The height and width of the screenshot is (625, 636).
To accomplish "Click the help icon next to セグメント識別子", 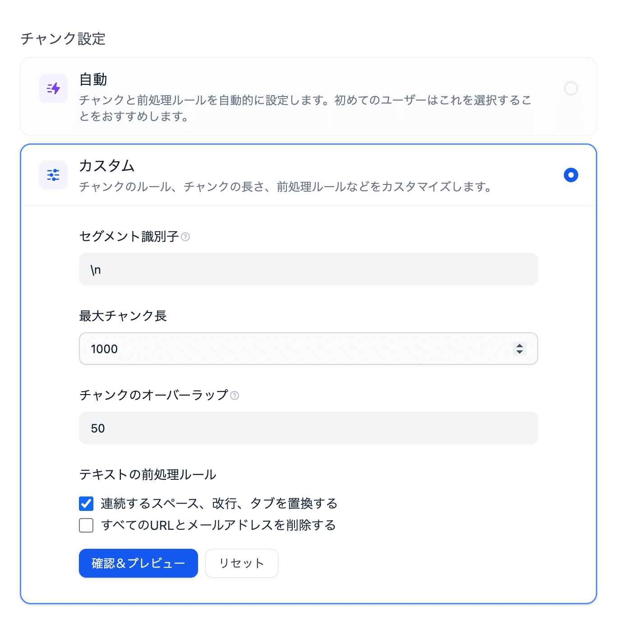I will [185, 237].
